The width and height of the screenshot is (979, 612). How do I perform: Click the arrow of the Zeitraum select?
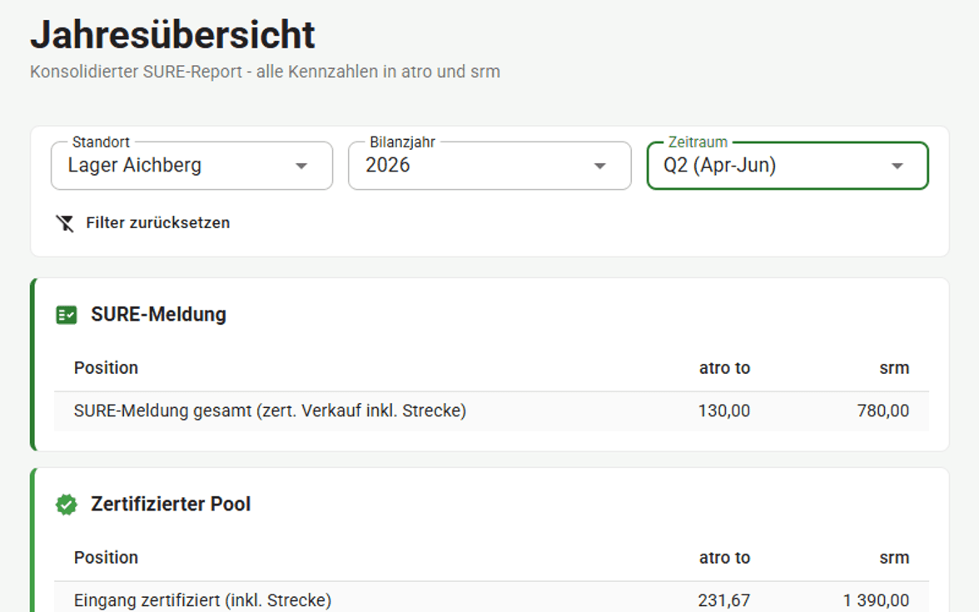[897, 167]
